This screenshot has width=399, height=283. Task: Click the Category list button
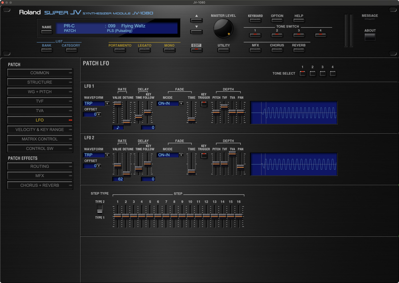71,50
